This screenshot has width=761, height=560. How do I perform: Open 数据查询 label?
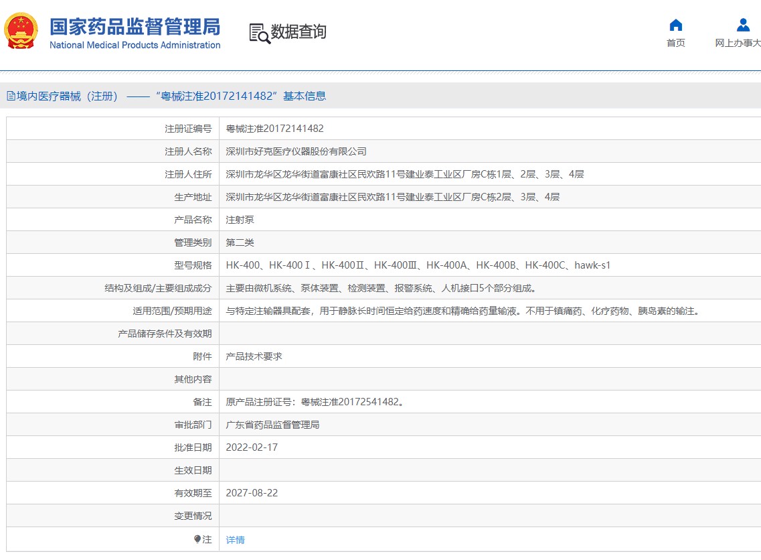point(299,31)
